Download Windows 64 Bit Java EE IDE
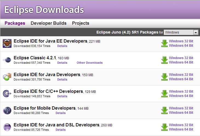200x136 pixels. 181,46
